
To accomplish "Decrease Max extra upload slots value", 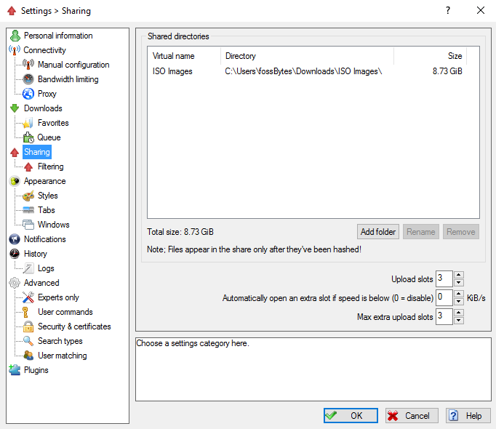I will pos(459,321).
